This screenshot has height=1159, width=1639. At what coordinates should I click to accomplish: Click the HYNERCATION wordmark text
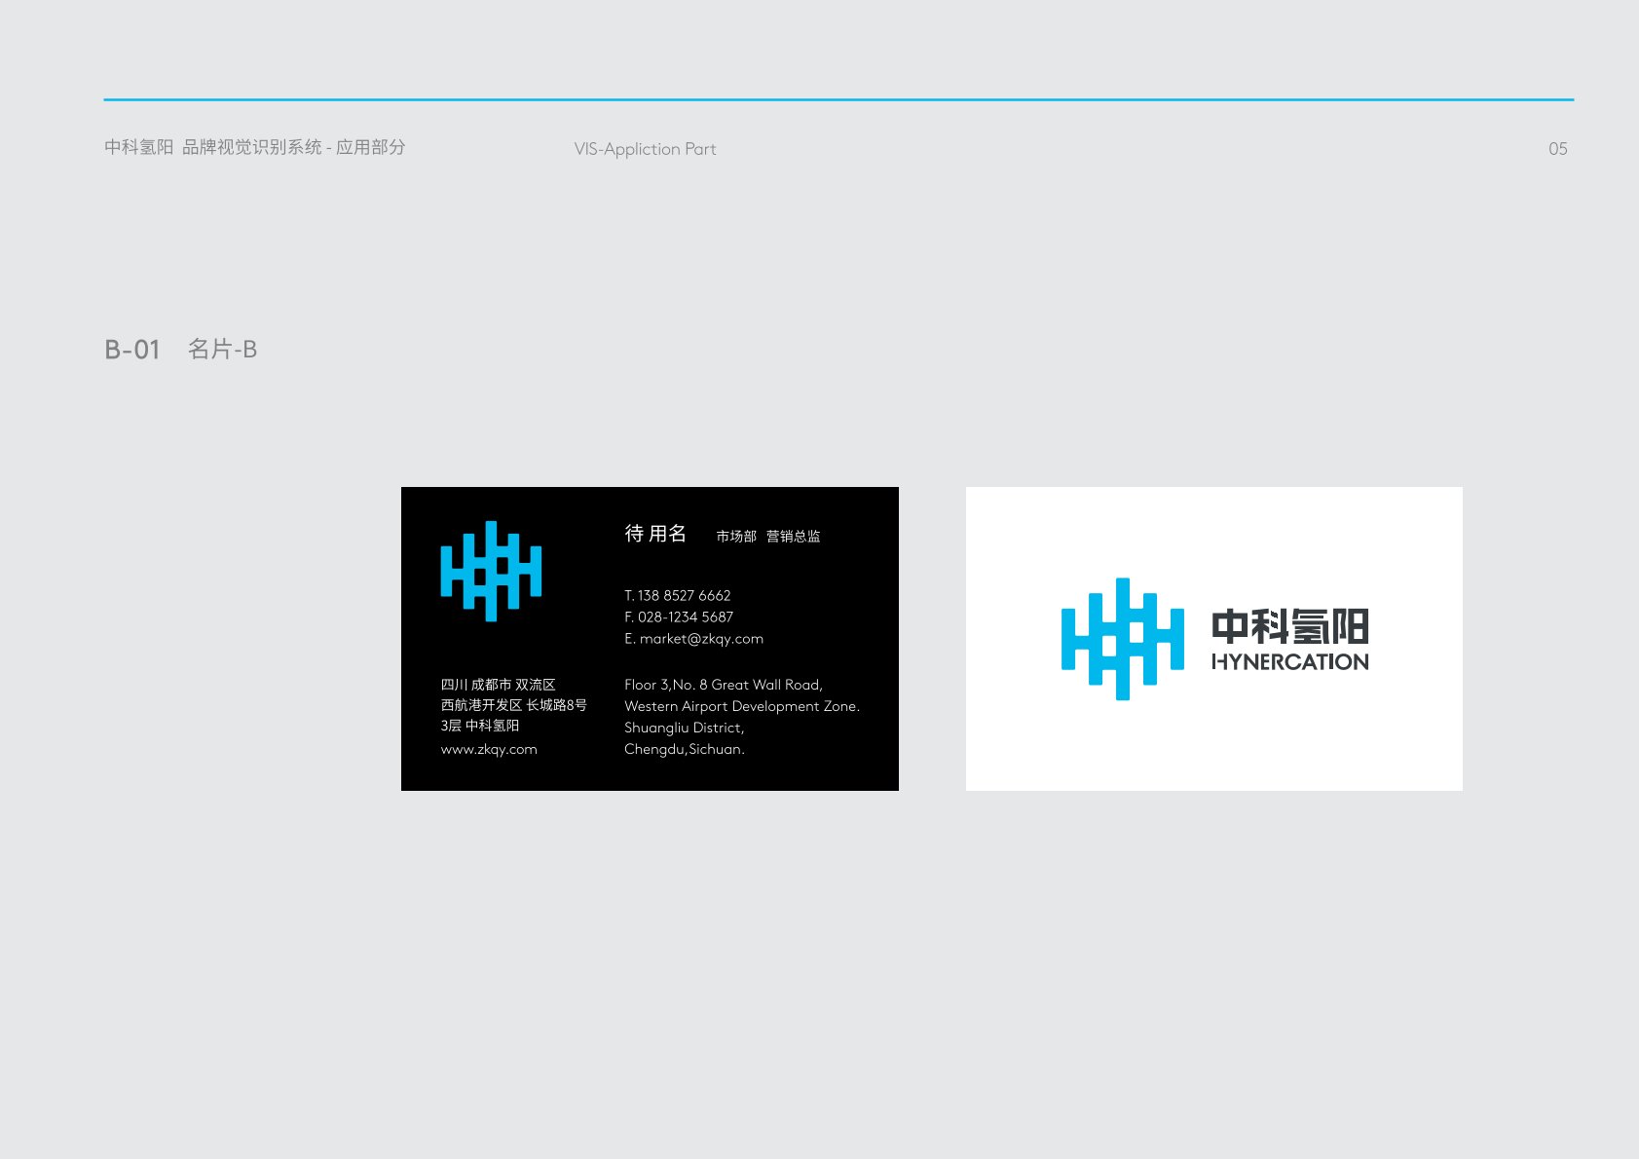coord(1289,662)
